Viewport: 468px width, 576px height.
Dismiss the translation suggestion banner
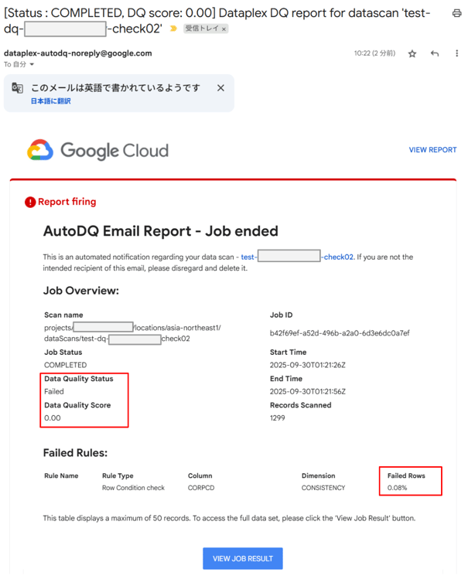point(220,88)
